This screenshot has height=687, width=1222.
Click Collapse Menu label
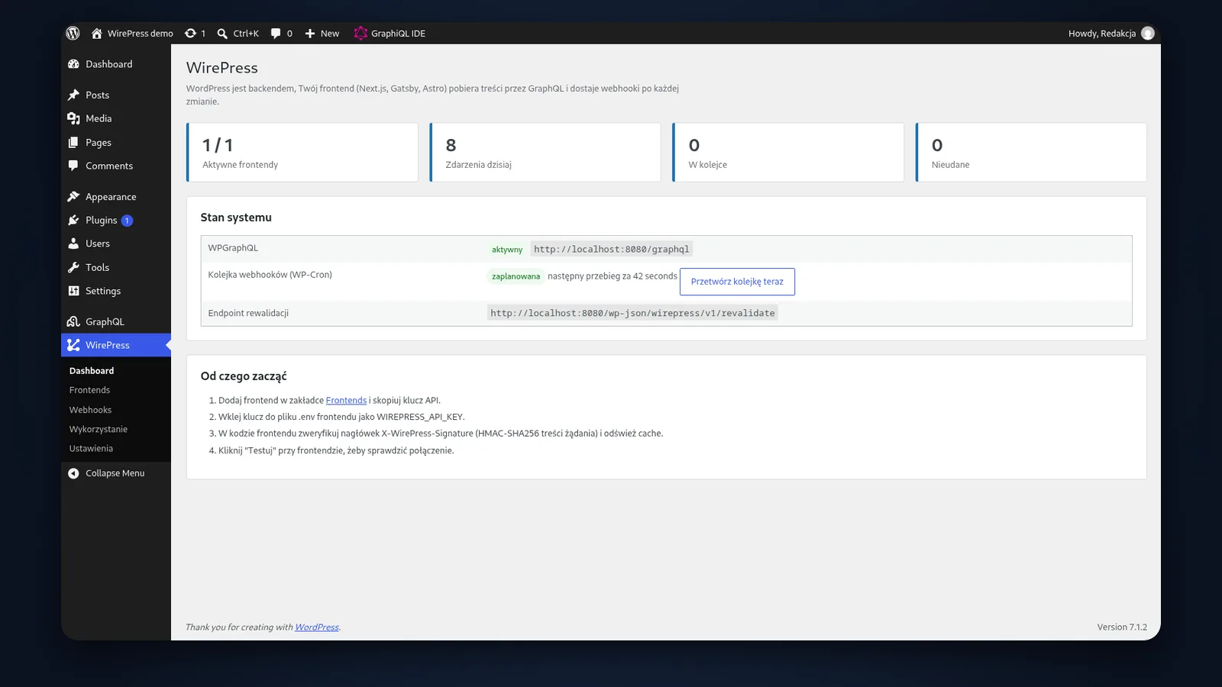pyautogui.click(x=115, y=473)
